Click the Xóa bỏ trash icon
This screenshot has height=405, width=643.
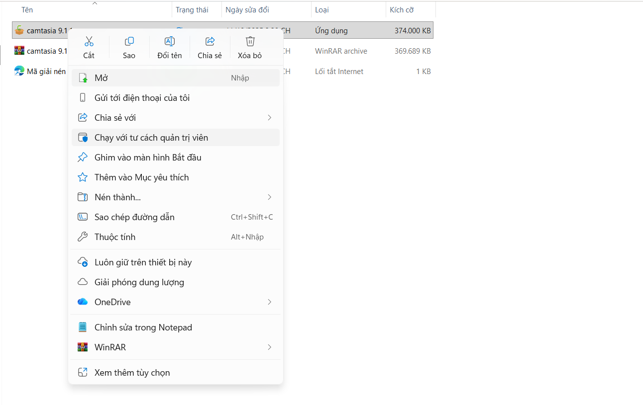tap(250, 41)
